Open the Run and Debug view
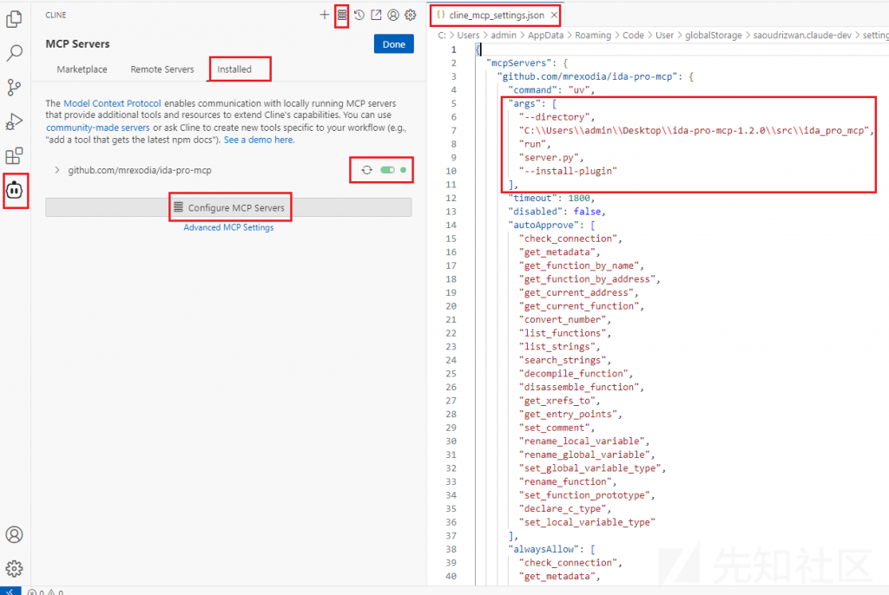This screenshot has width=889, height=595. coord(14,121)
